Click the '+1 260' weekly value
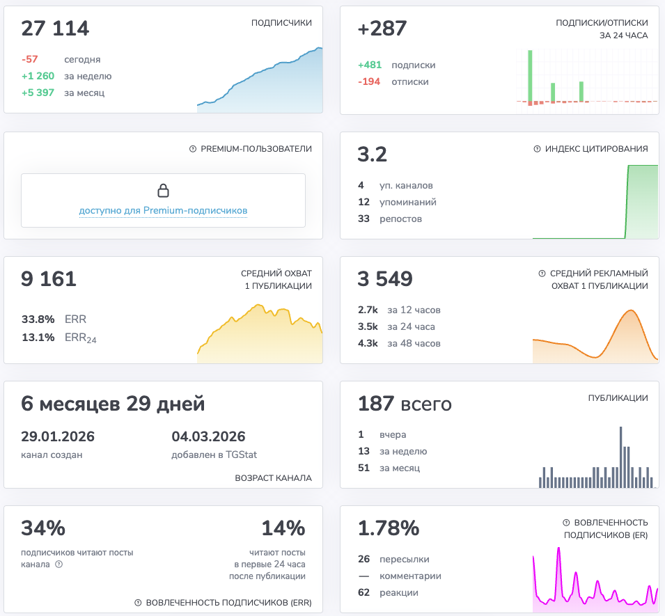 tap(38, 76)
